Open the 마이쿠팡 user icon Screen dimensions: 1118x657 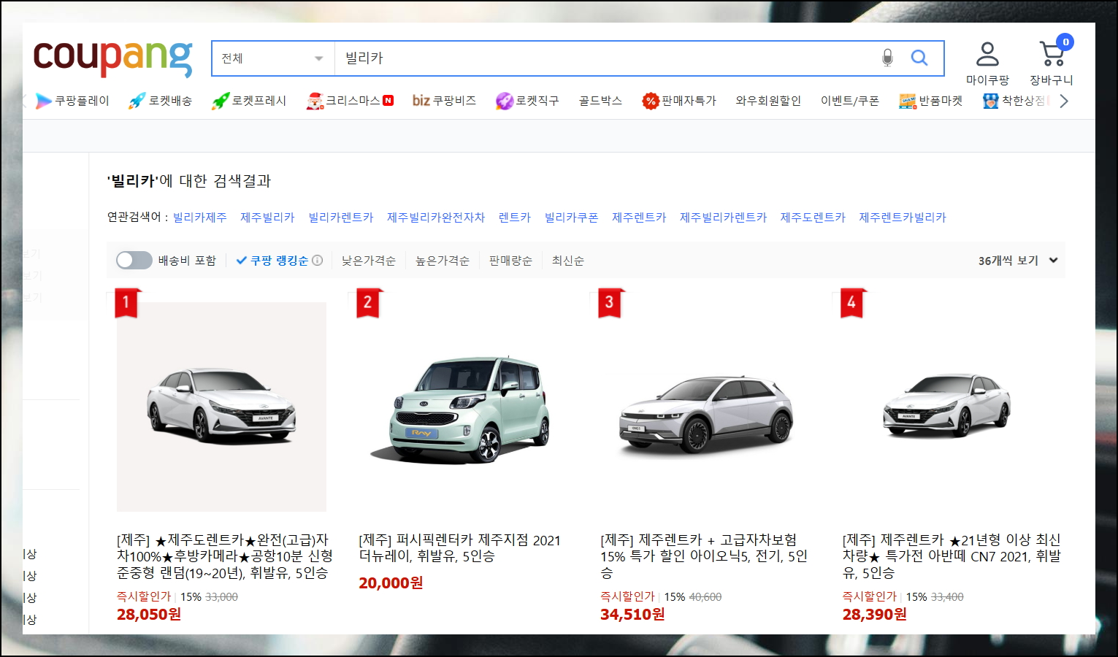pyautogui.click(x=987, y=55)
